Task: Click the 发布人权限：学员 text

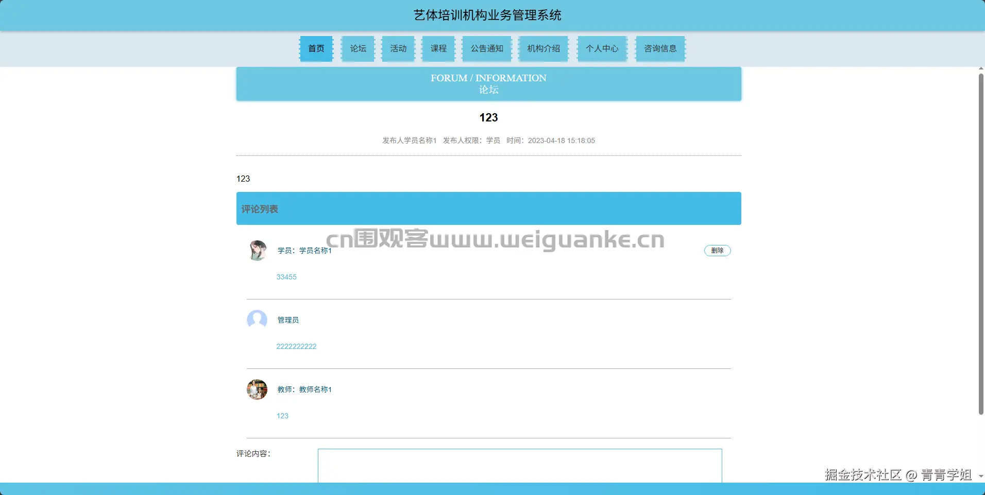Action: [x=471, y=140]
